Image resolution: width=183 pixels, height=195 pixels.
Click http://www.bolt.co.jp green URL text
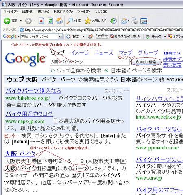[x=158, y=117]
